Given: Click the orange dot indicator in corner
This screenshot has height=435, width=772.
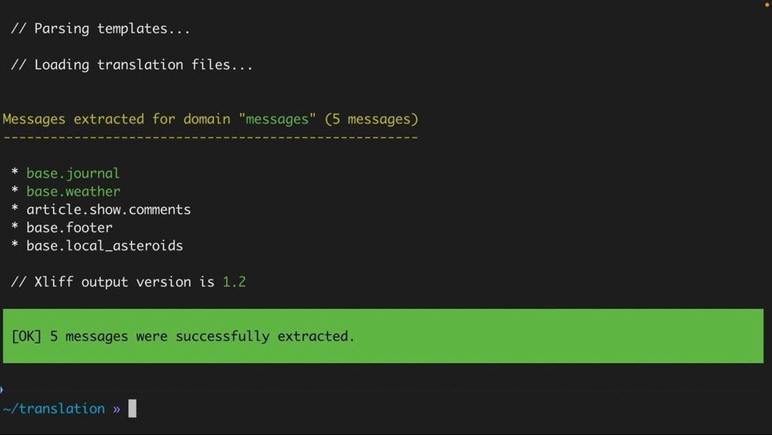Looking at the screenshot, I should 767,5.
